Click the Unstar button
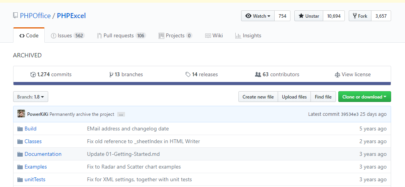Image resolution: width=405 pixels, height=187 pixels. [x=309, y=16]
